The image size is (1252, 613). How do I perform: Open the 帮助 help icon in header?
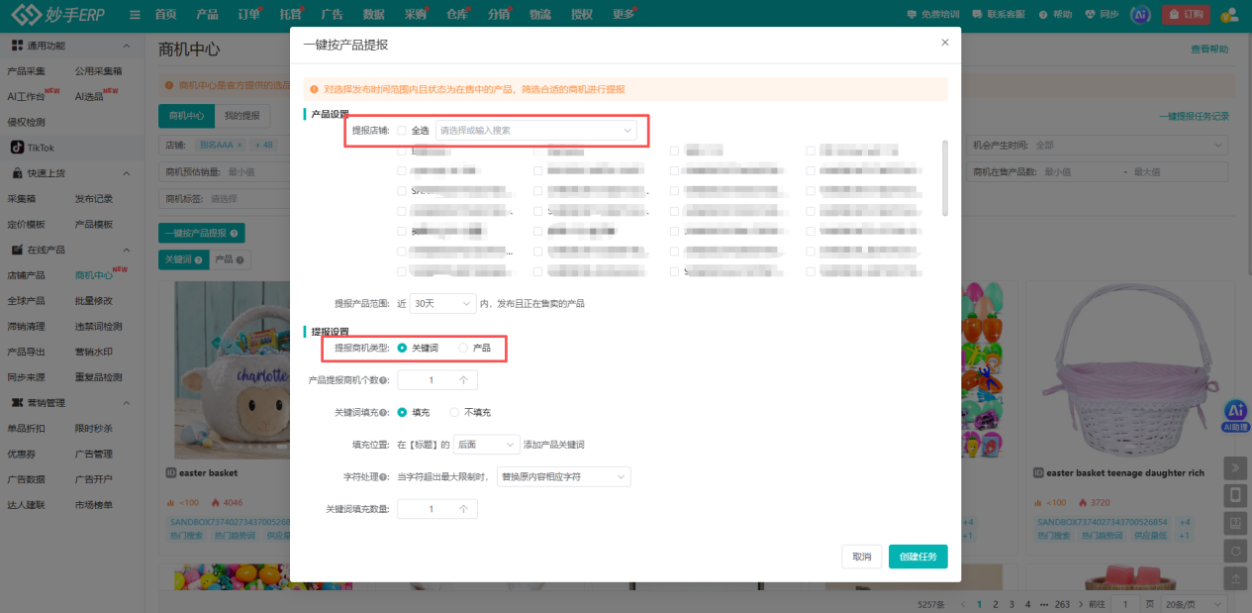point(1045,15)
